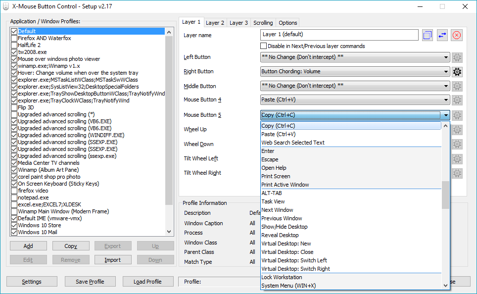Open Left Button settings gear
This screenshot has height=294, width=477.
click(x=457, y=57)
